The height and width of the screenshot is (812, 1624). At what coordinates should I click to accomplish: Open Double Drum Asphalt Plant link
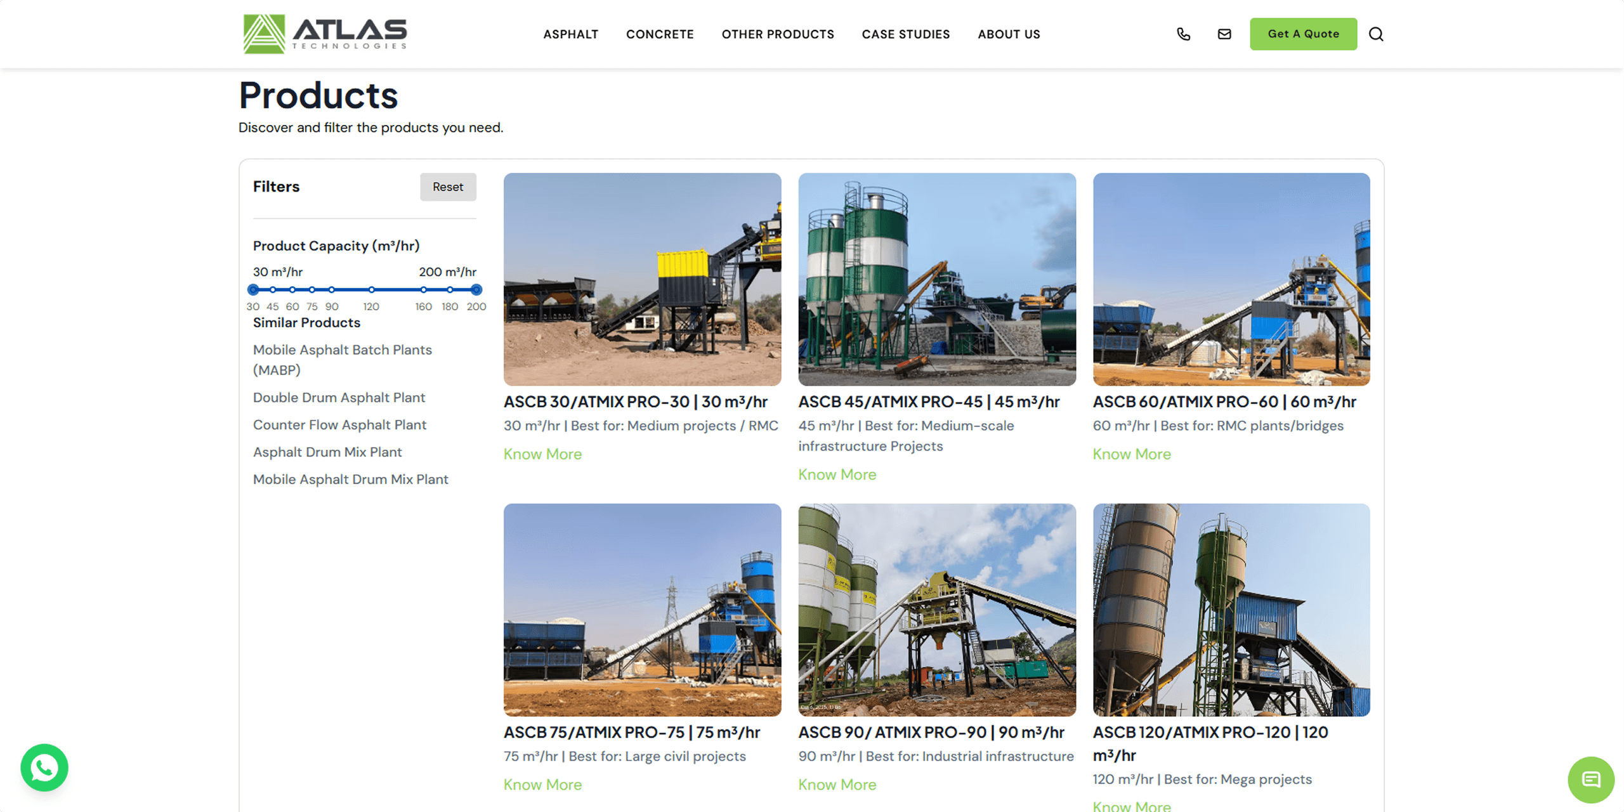[x=339, y=398]
